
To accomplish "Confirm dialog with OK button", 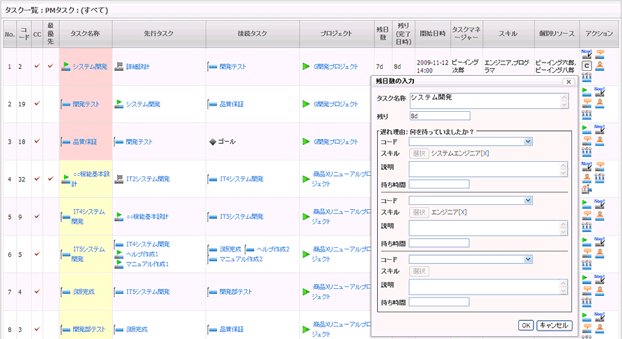I will [x=525, y=325].
